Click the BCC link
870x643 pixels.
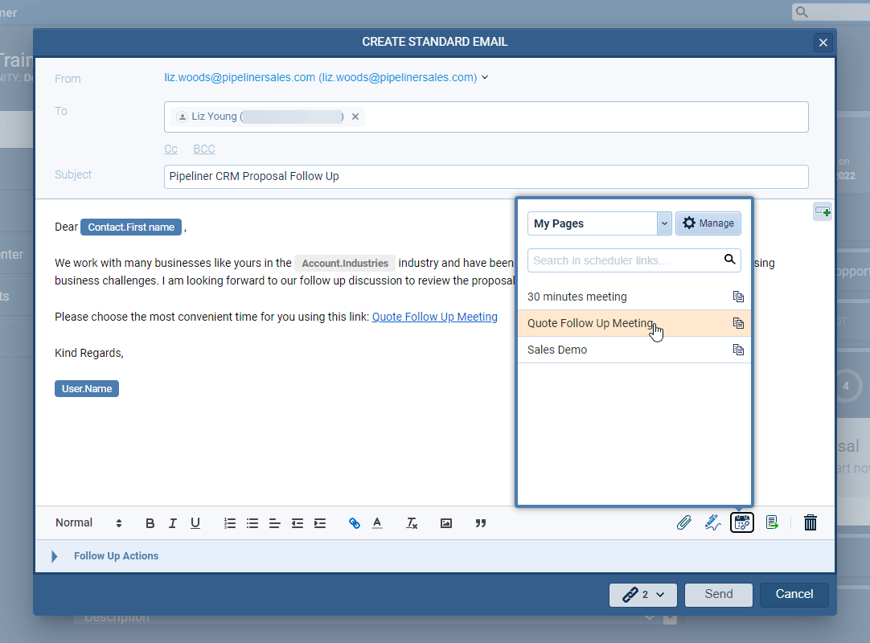coord(204,149)
